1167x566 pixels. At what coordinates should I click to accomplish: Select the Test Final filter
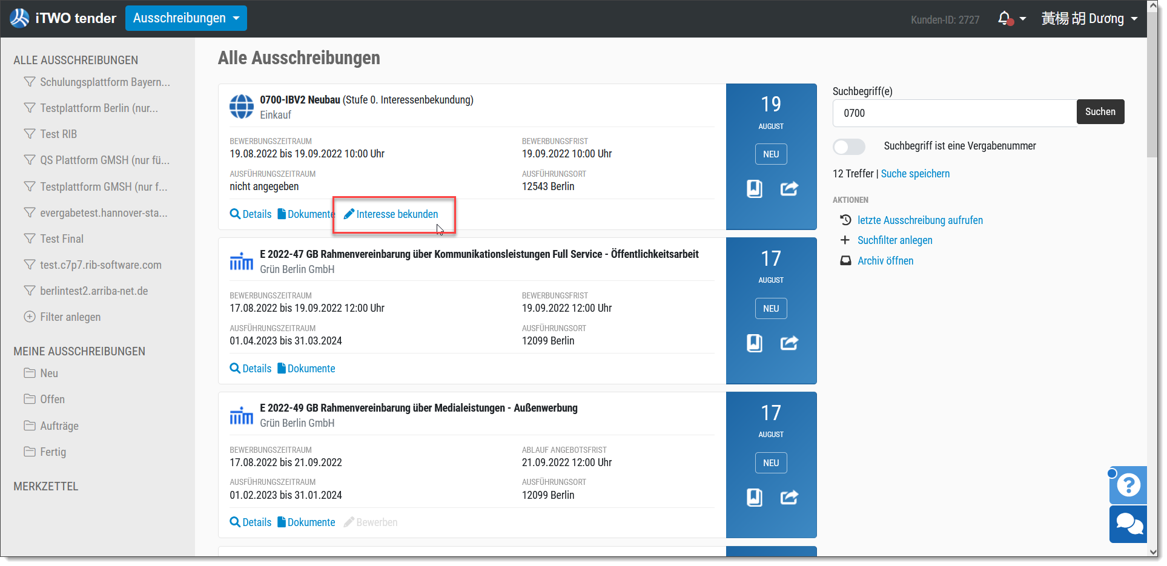(x=53, y=239)
